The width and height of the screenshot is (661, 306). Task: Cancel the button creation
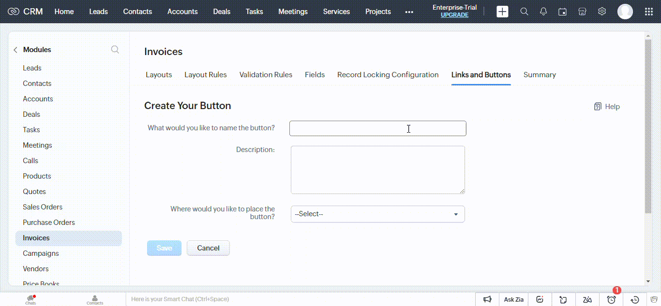pyautogui.click(x=208, y=248)
